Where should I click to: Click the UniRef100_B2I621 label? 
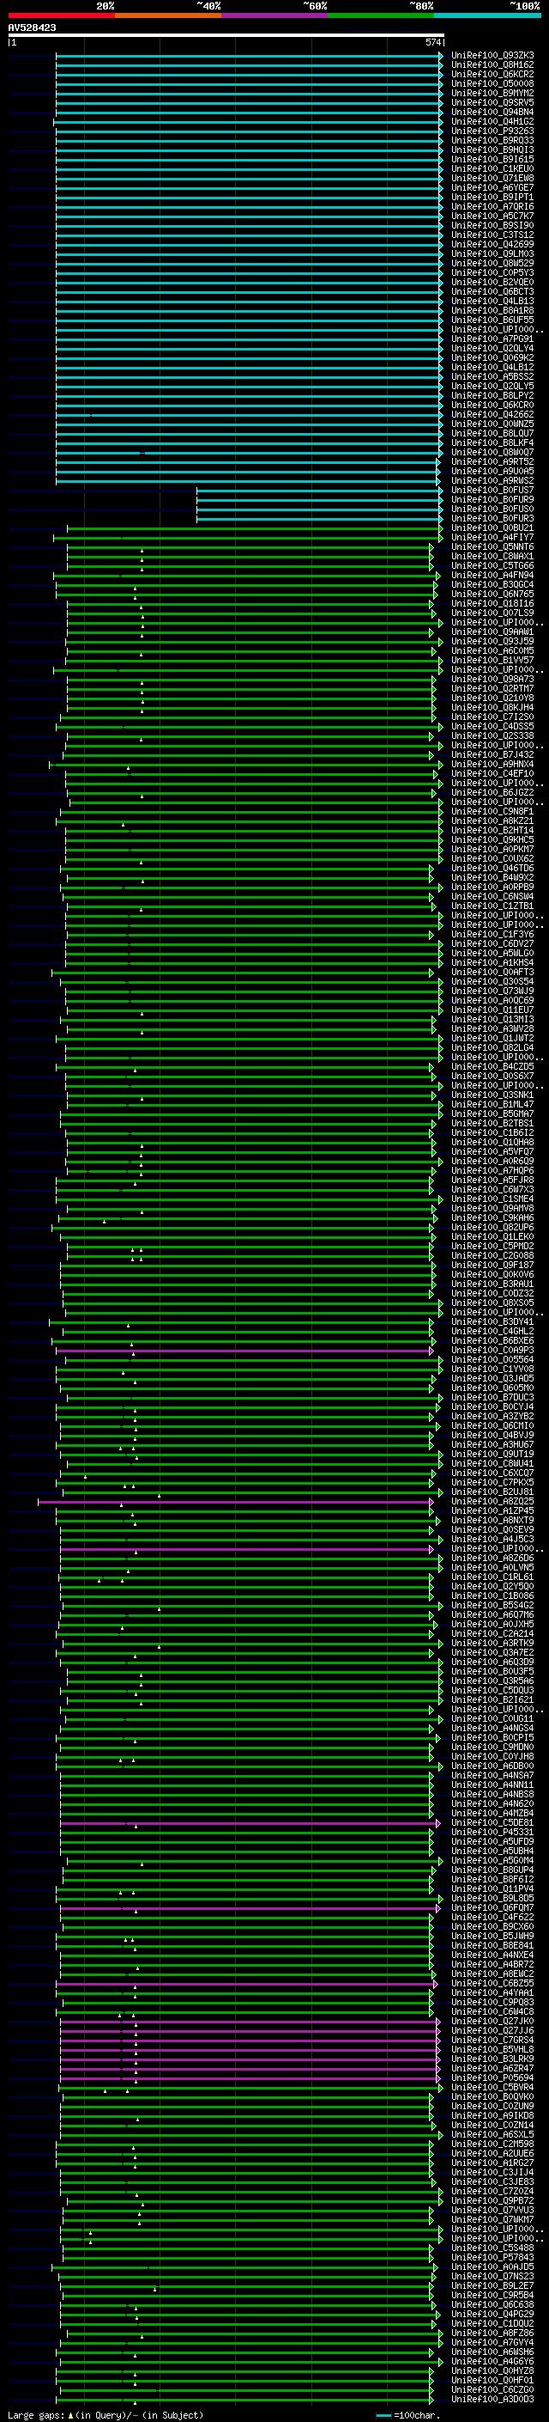492,1701
